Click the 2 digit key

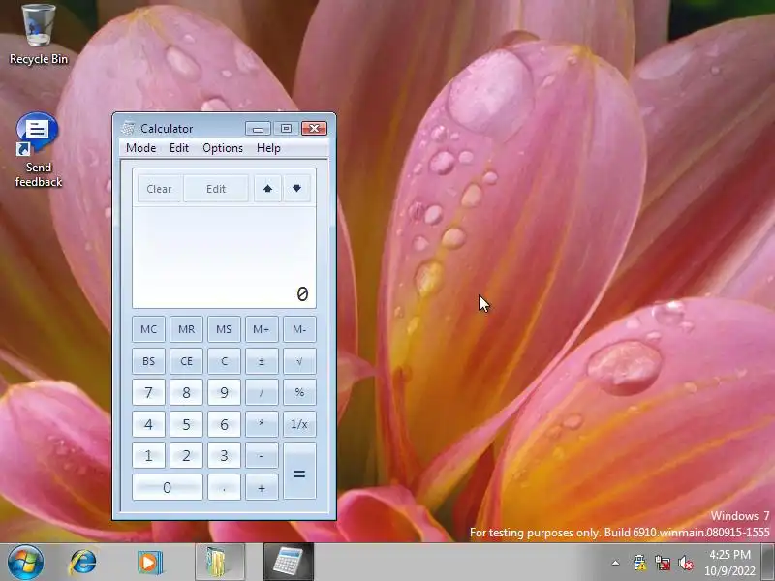click(x=186, y=455)
